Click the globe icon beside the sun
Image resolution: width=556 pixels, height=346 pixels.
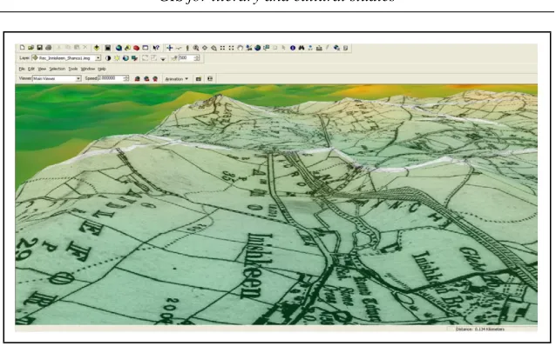pos(125,58)
